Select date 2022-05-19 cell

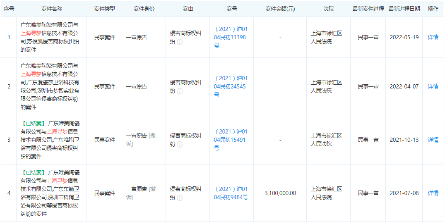pyautogui.click(x=404, y=37)
